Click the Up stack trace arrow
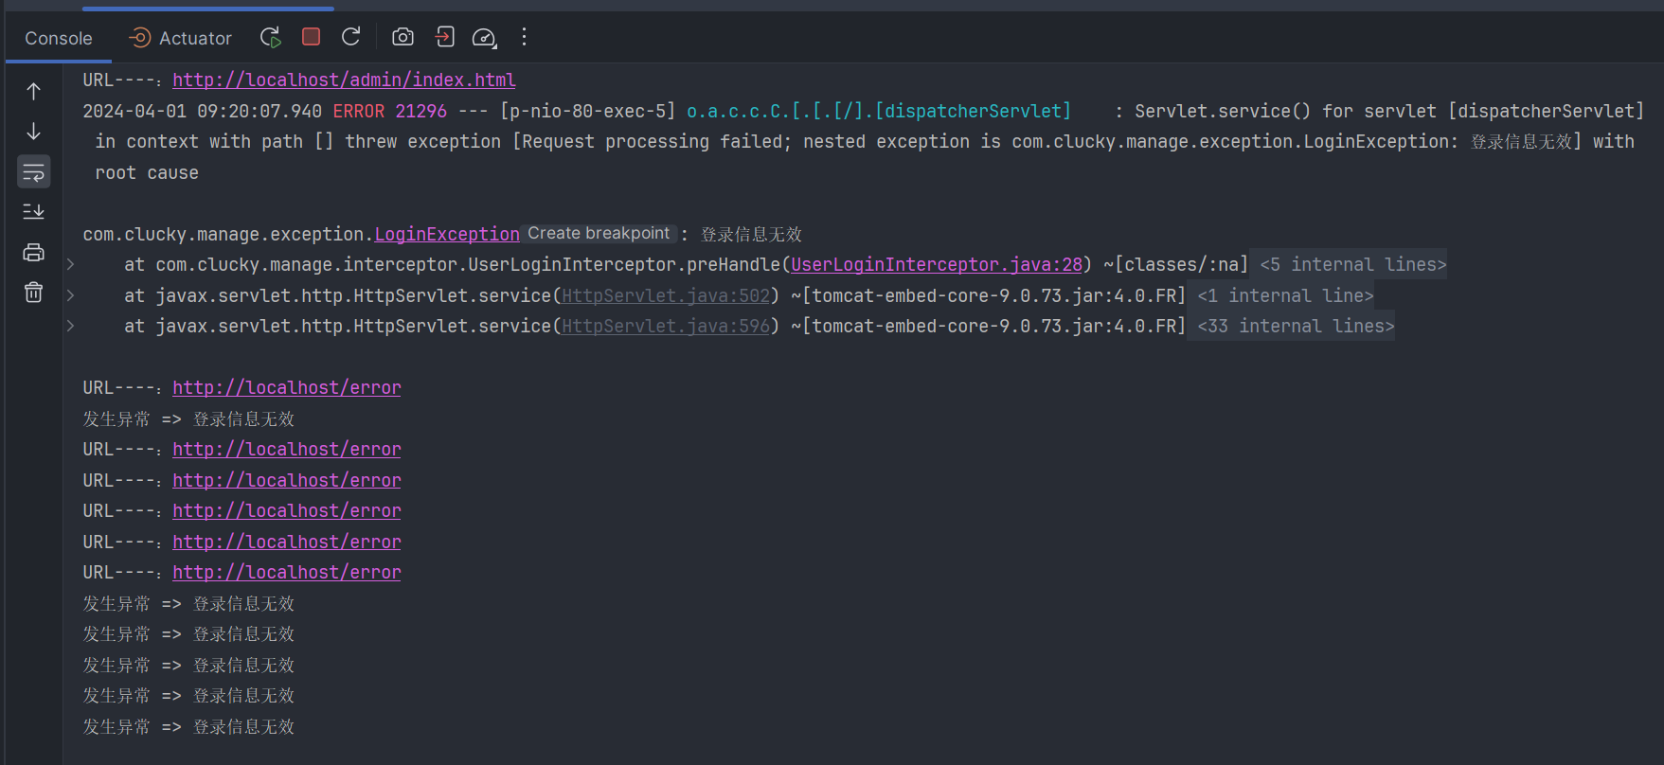The height and width of the screenshot is (765, 1664). point(33,91)
